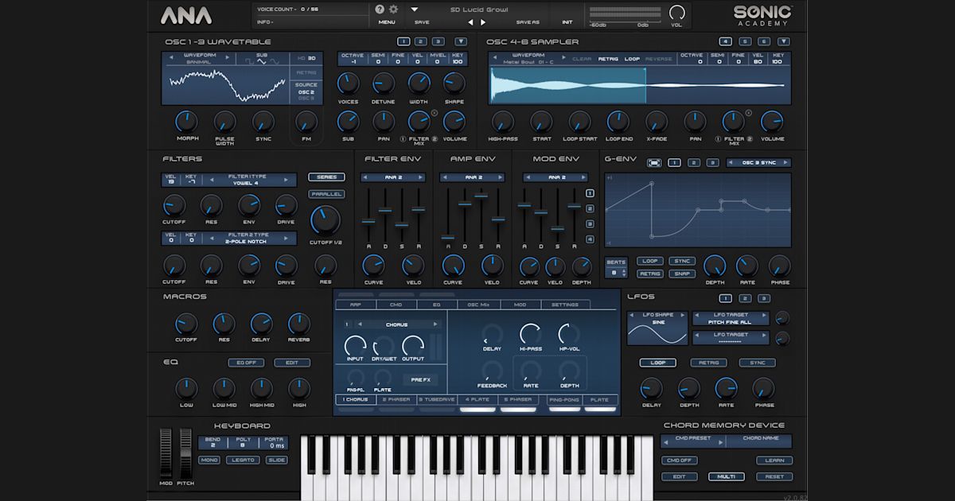Click the chorus HI-PASS knob
The width and height of the screenshot is (955, 501).
531,334
